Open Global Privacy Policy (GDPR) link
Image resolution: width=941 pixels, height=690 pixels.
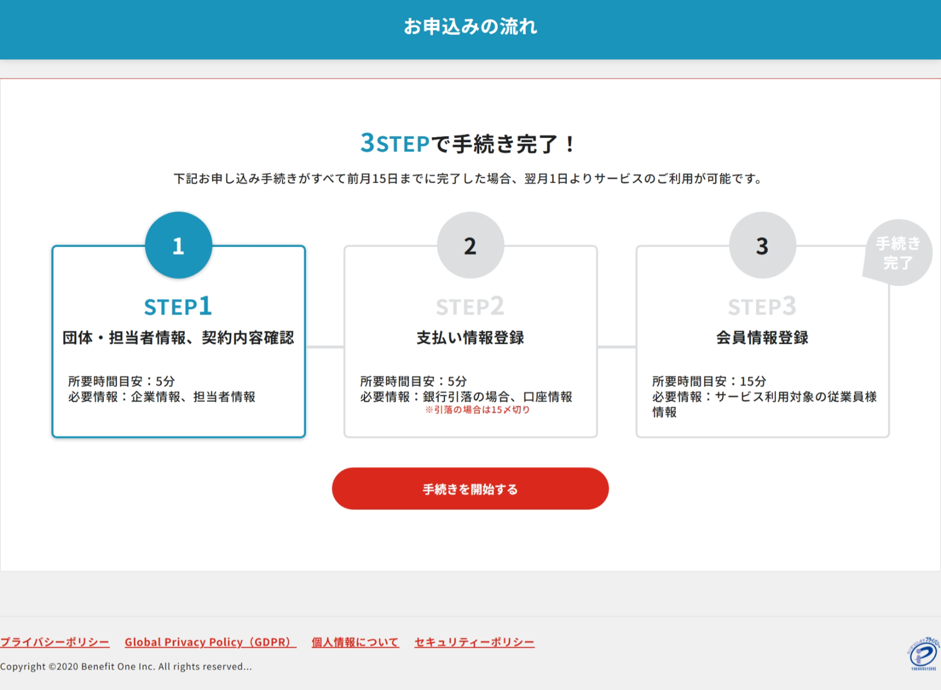(210, 642)
